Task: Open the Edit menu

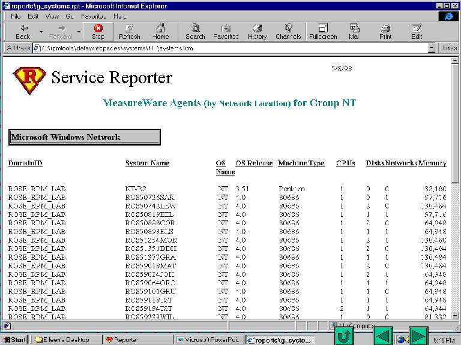Action: (x=33, y=16)
